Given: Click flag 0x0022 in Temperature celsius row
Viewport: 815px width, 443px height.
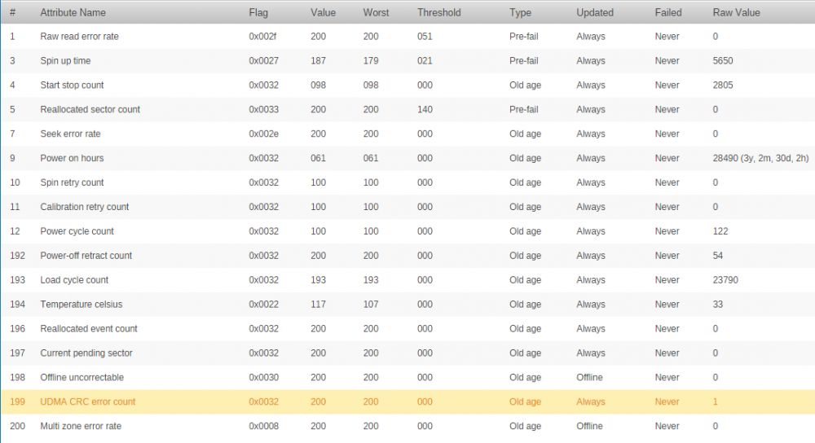Looking at the screenshot, I should coord(263,305).
